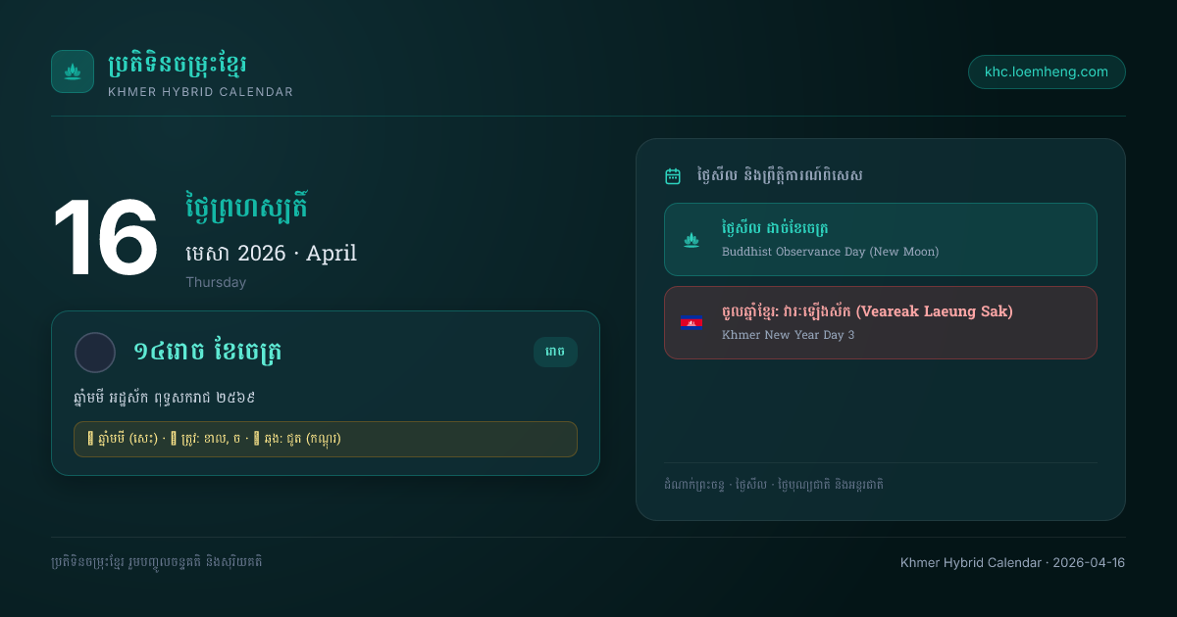The image size is (1177, 617).
Task: Open the khc.loemheng.com link
Action: click(x=1047, y=71)
